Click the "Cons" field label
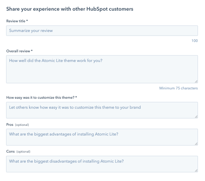Image resolution: width=205 pixels, height=181 pixels. pos(10,151)
